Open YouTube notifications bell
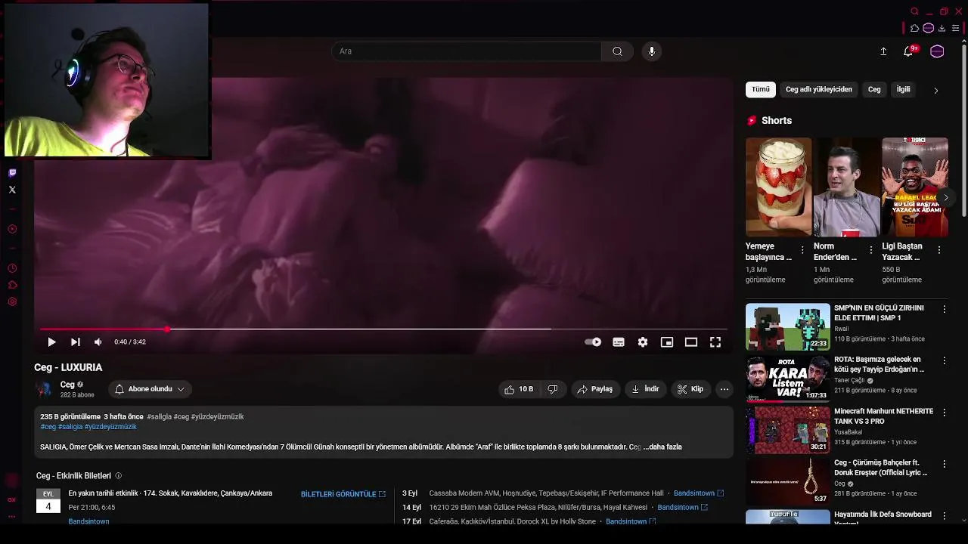This screenshot has width=968, height=544. [909, 51]
